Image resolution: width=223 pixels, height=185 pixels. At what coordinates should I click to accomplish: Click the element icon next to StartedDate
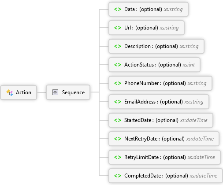point(118,120)
